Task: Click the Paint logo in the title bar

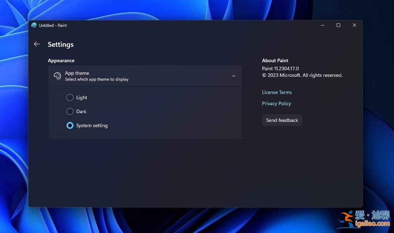Action: [x=34, y=25]
